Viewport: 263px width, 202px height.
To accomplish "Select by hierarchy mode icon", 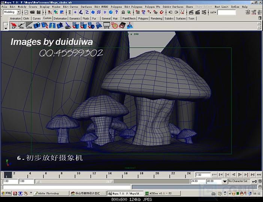I will click(50, 12).
